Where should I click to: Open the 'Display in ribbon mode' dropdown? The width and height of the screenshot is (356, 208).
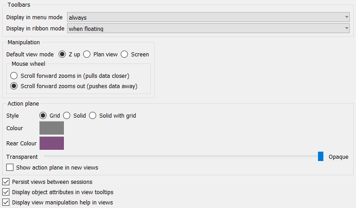point(208,29)
